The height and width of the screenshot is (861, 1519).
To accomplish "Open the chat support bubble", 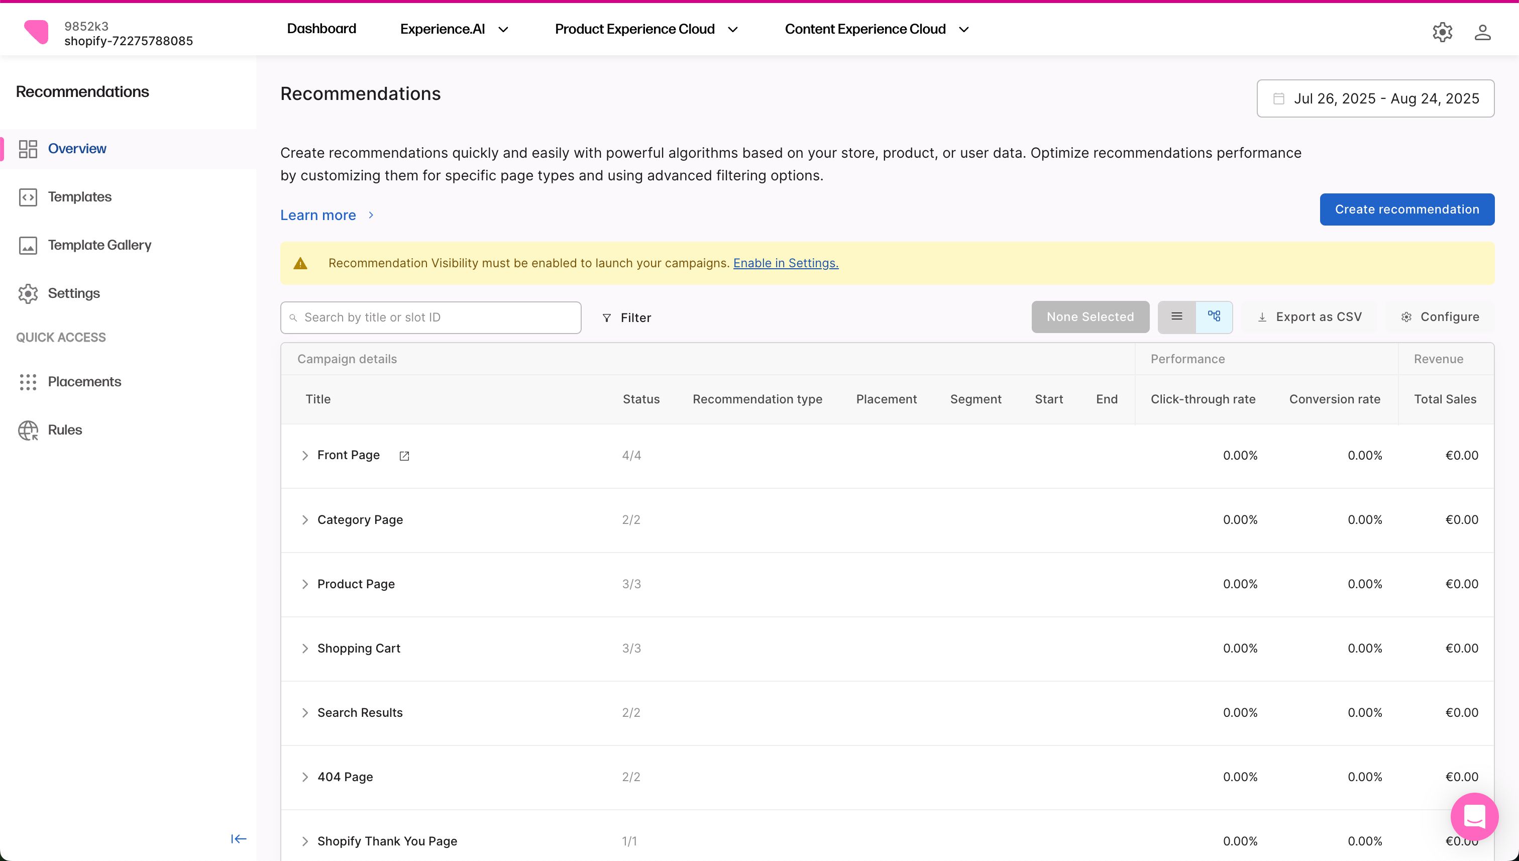I will pos(1474,817).
